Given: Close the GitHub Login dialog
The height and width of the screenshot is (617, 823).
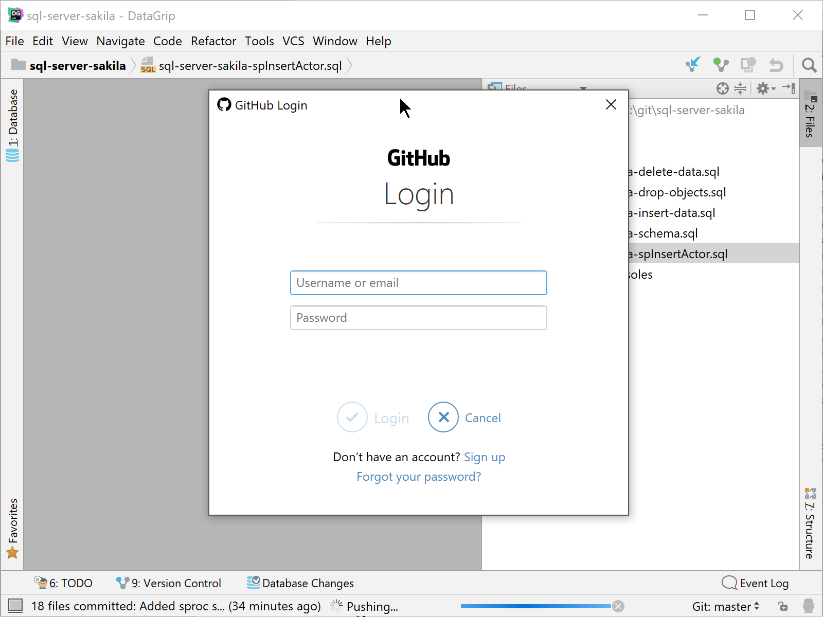Looking at the screenshot, I should click(611, 104).
